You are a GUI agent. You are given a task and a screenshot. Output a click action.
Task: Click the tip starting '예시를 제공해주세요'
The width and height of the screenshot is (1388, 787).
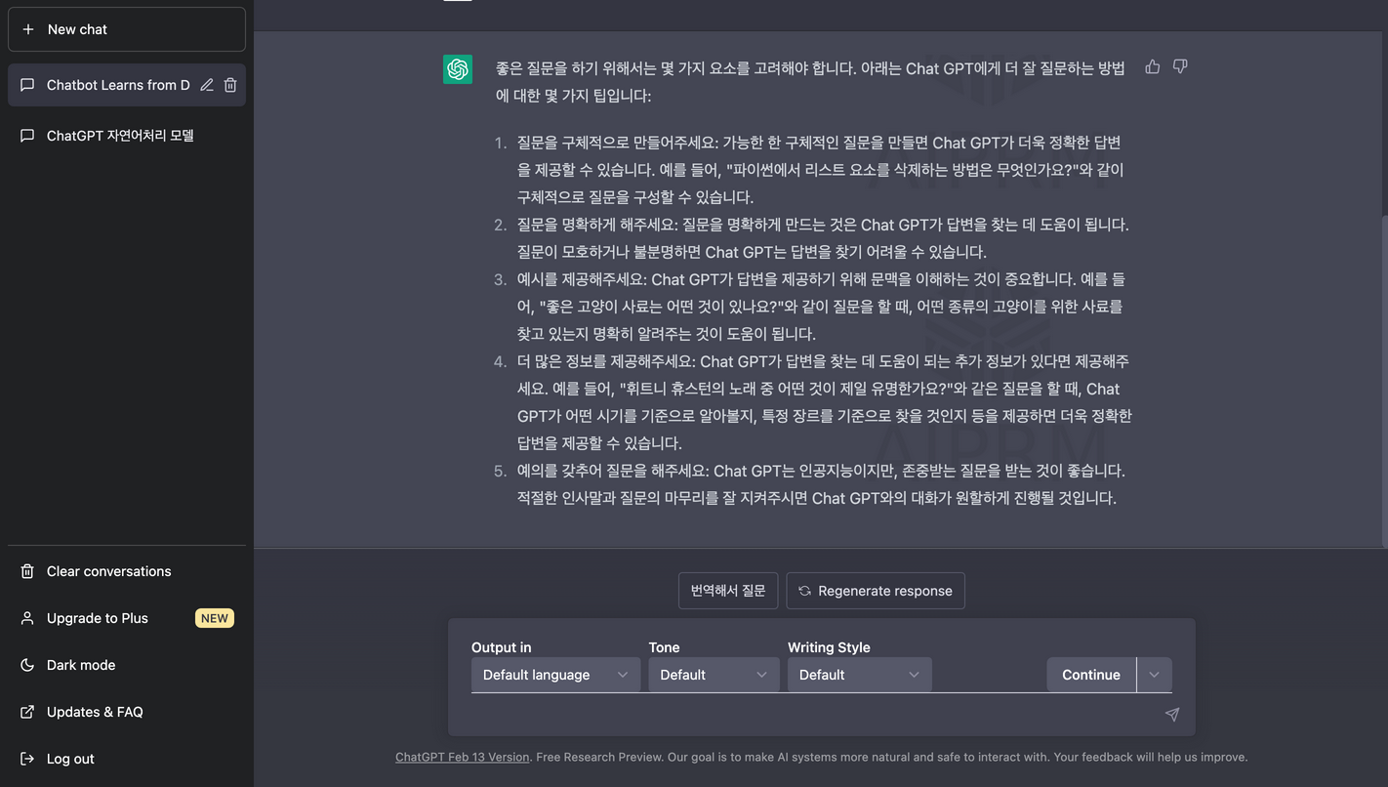pyautogui.click(x=824, y=307)
